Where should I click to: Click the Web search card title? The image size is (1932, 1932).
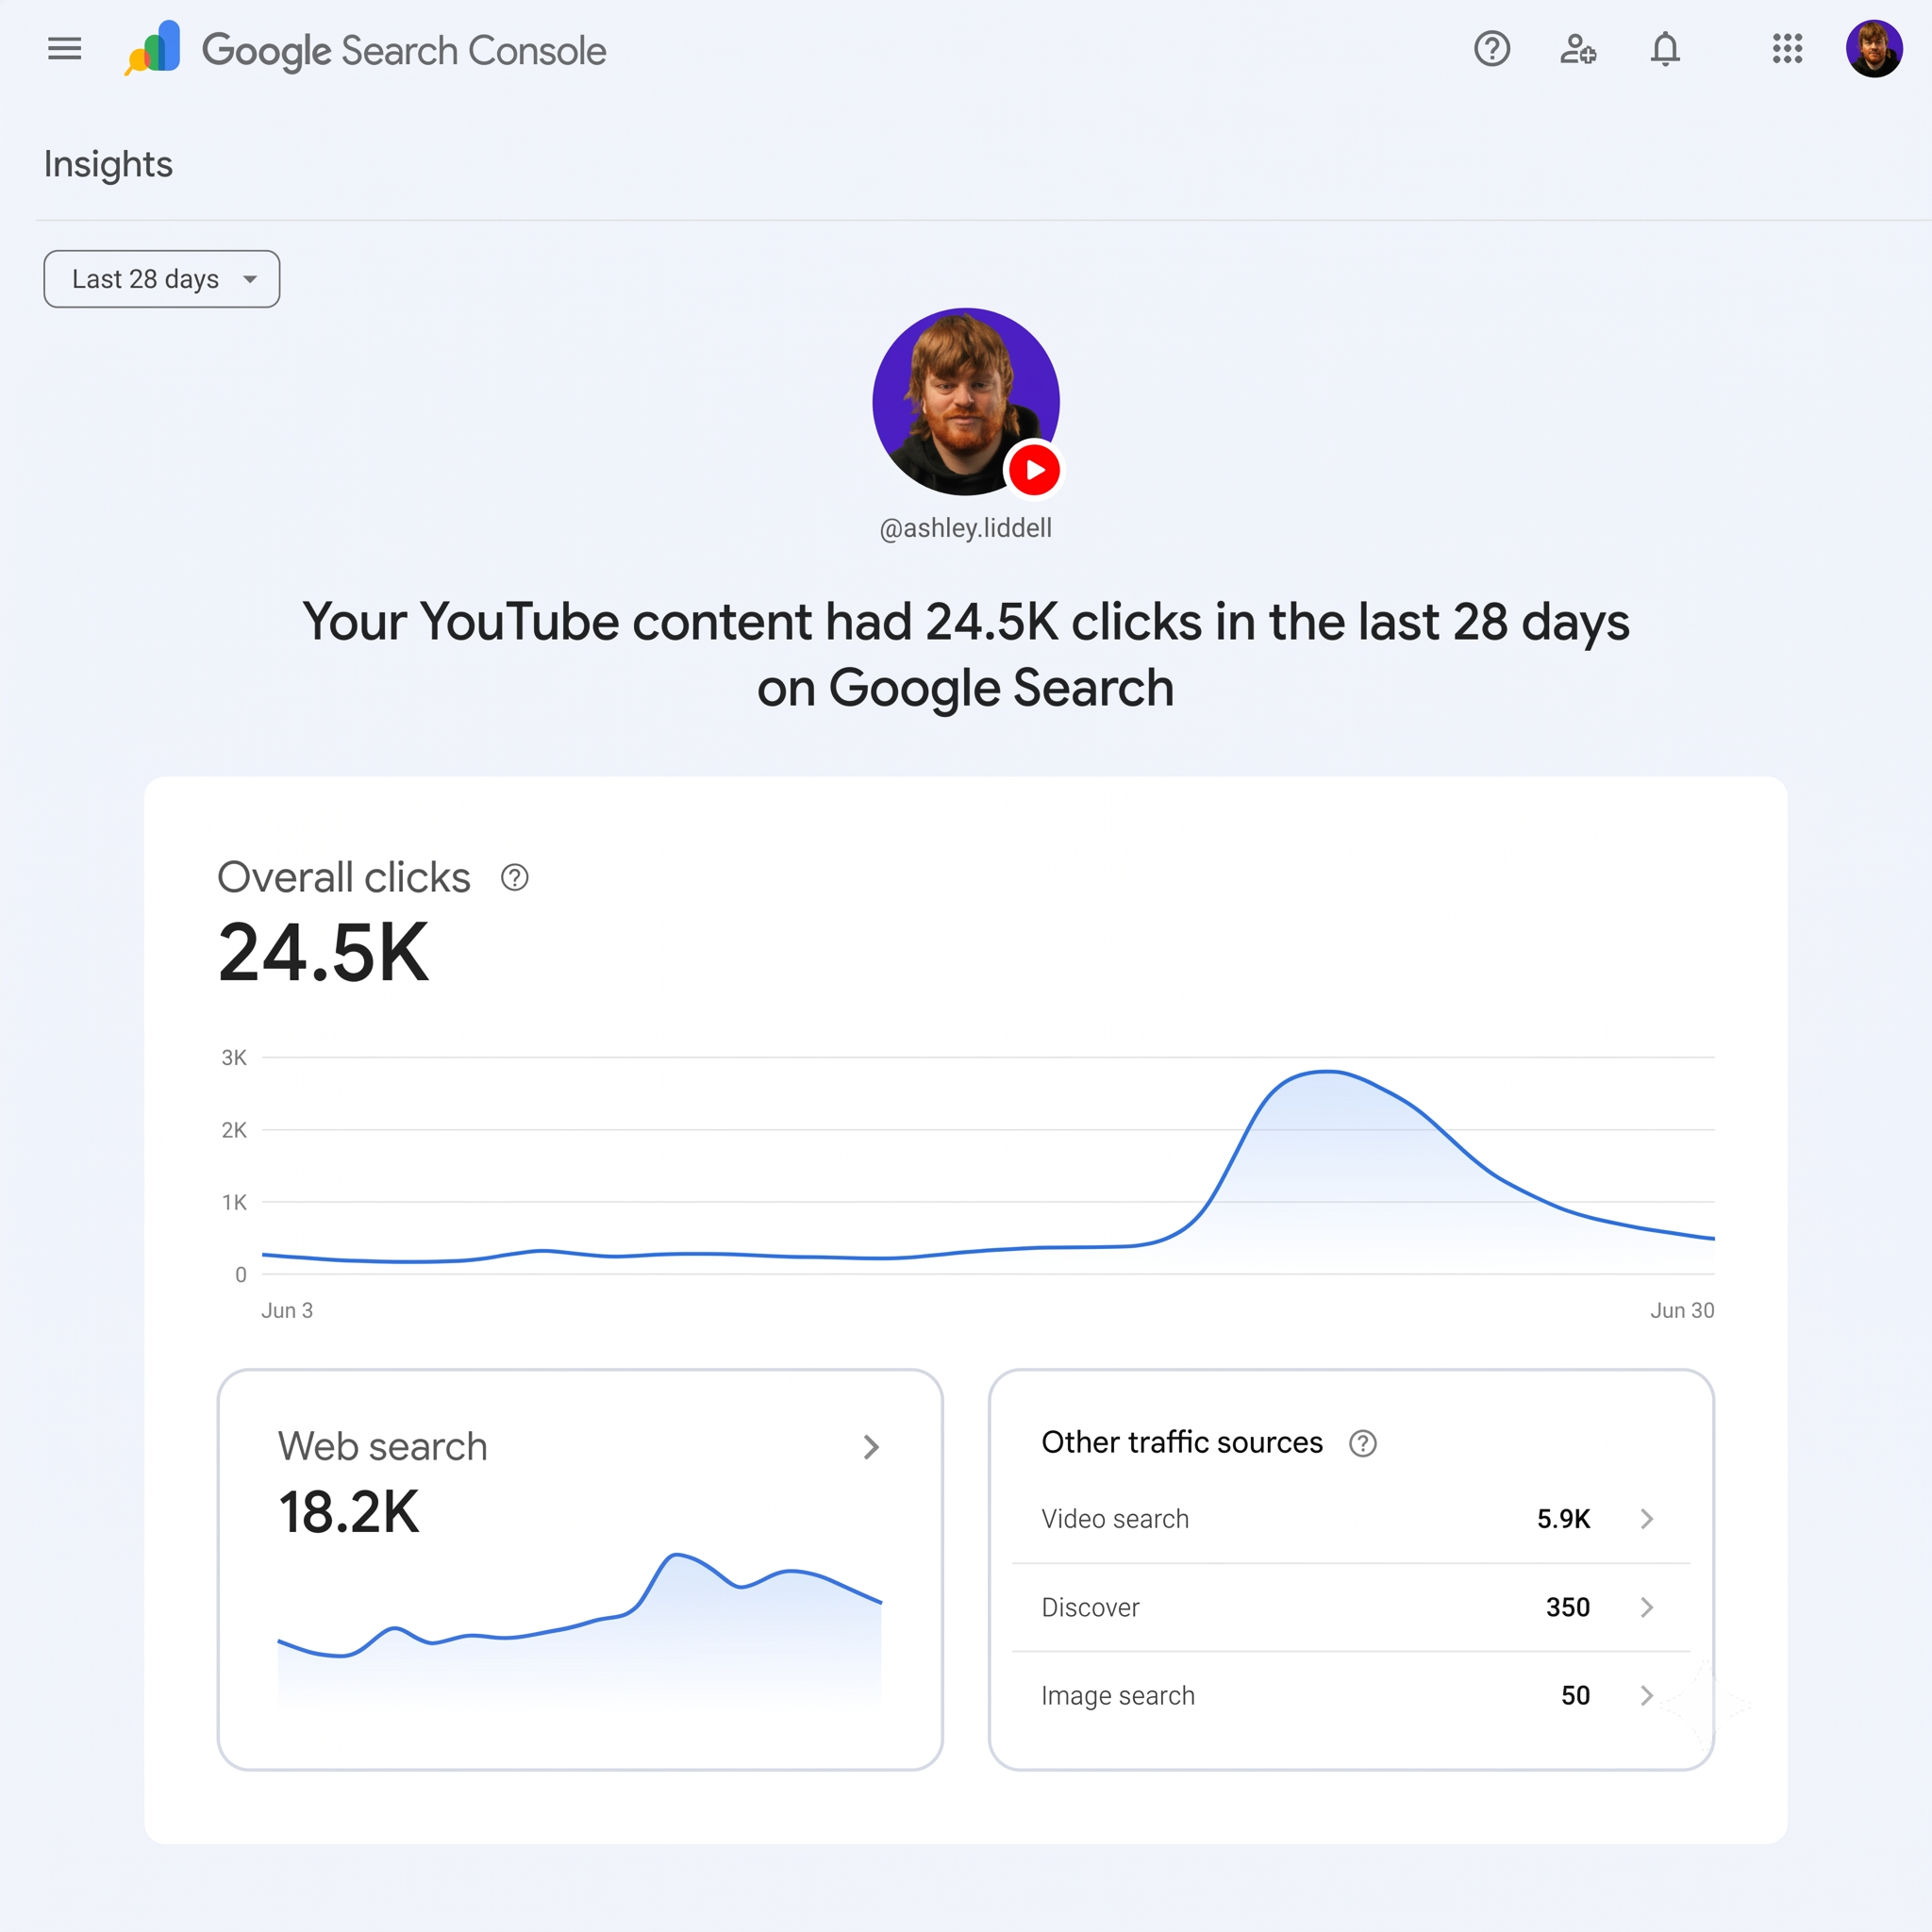(x=383, y=1447)
